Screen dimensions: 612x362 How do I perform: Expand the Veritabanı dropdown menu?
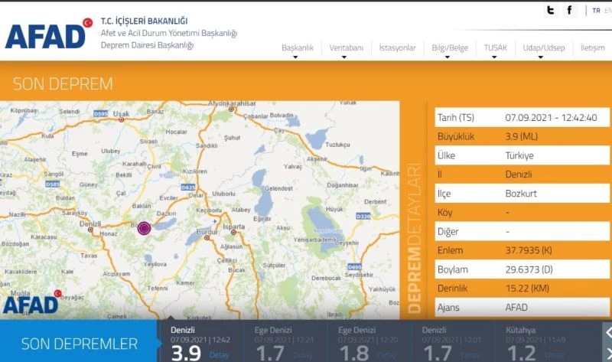click(346, 48)
